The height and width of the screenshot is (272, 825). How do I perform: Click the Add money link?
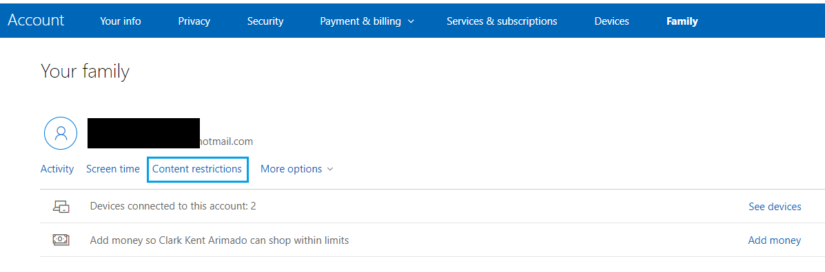click(775, 240)
